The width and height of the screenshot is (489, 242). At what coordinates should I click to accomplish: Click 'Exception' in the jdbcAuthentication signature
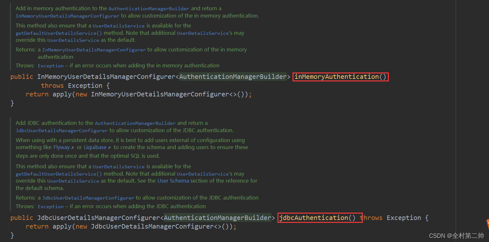[x=404, y=218]
